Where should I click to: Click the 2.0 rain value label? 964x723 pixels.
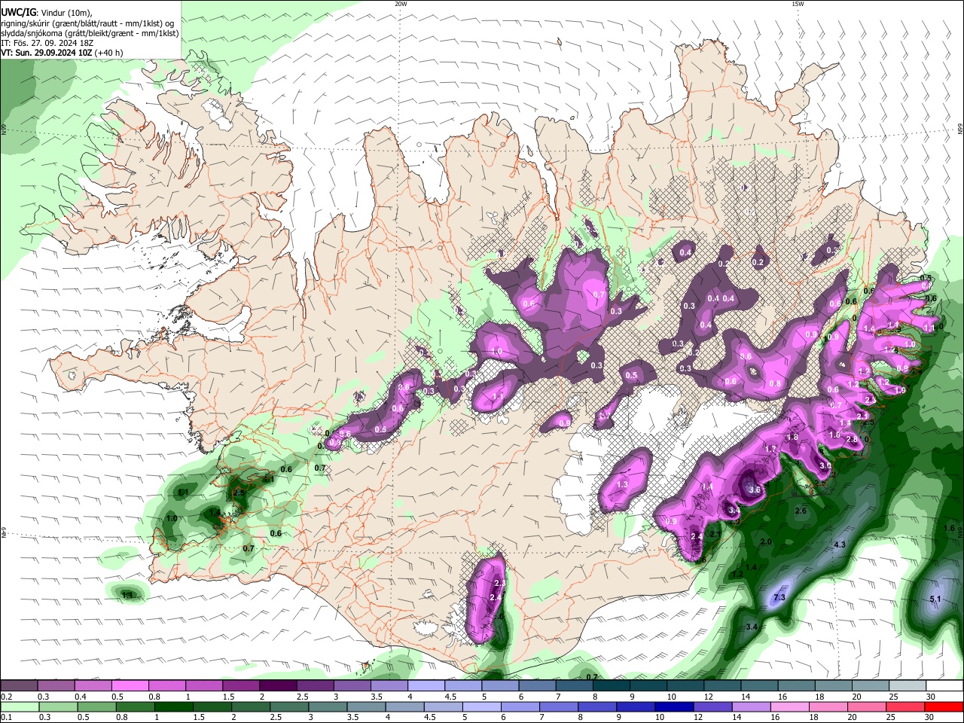tap(766, 542)
